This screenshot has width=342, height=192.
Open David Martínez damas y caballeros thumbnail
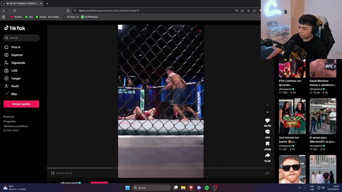point(323,68)
